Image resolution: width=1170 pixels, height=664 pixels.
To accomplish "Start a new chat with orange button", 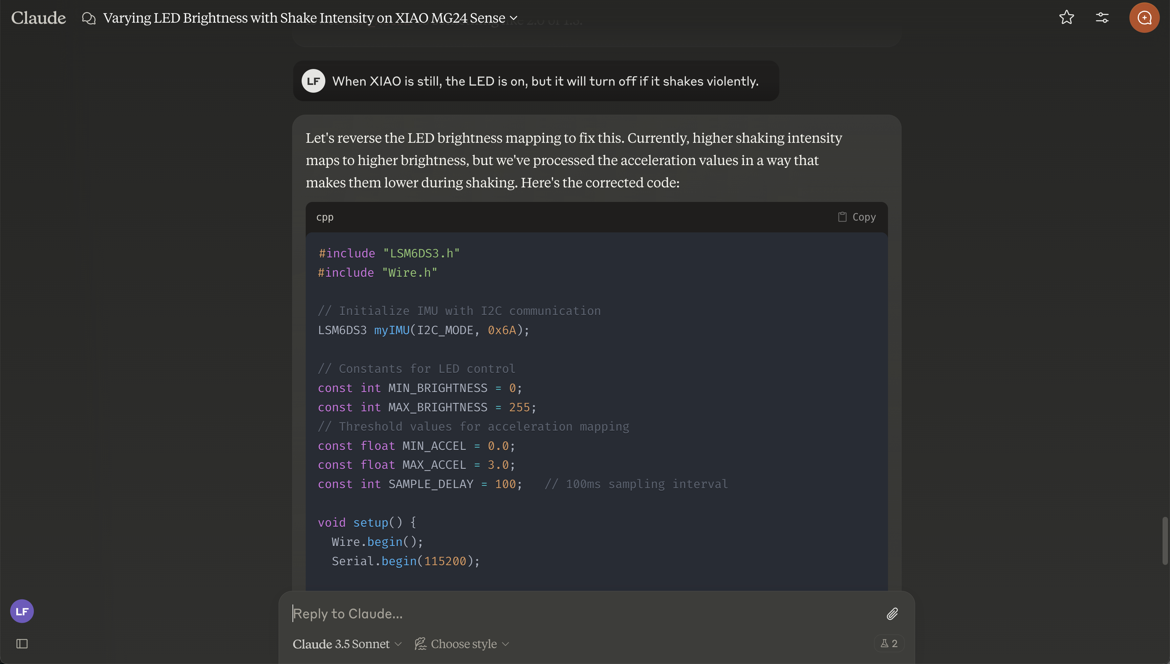I will click(1144, 17).
